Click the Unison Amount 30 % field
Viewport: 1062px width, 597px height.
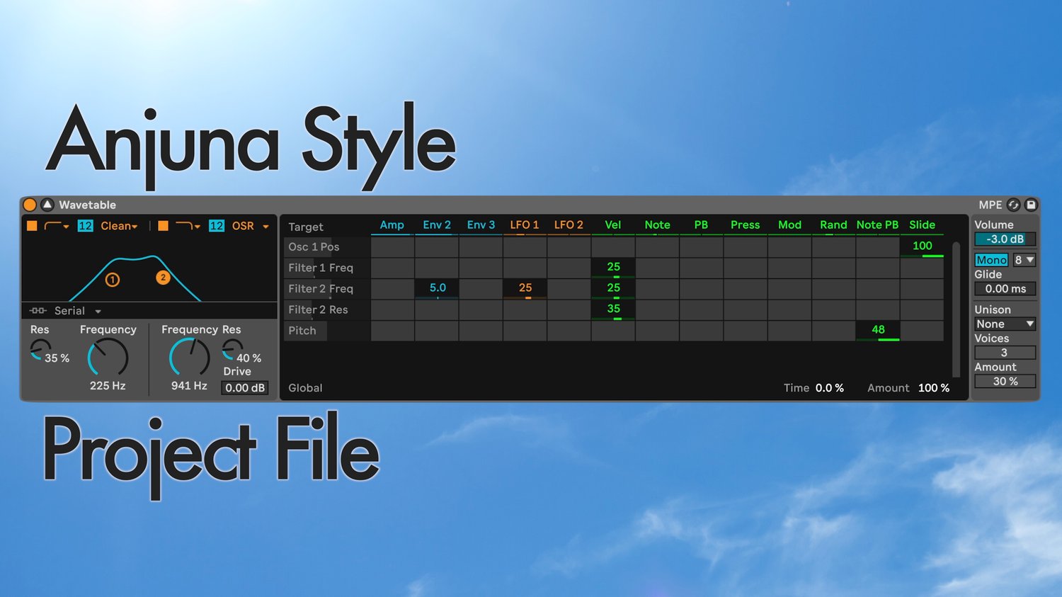coord(1005,381)
